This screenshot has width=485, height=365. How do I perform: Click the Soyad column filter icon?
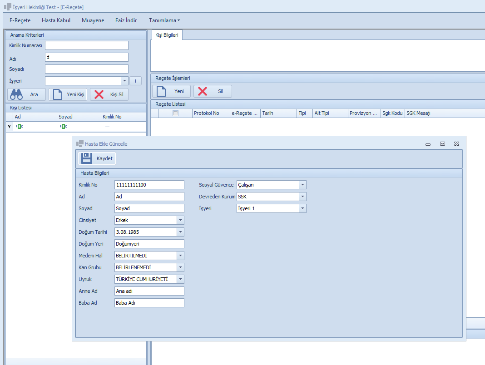63,126
